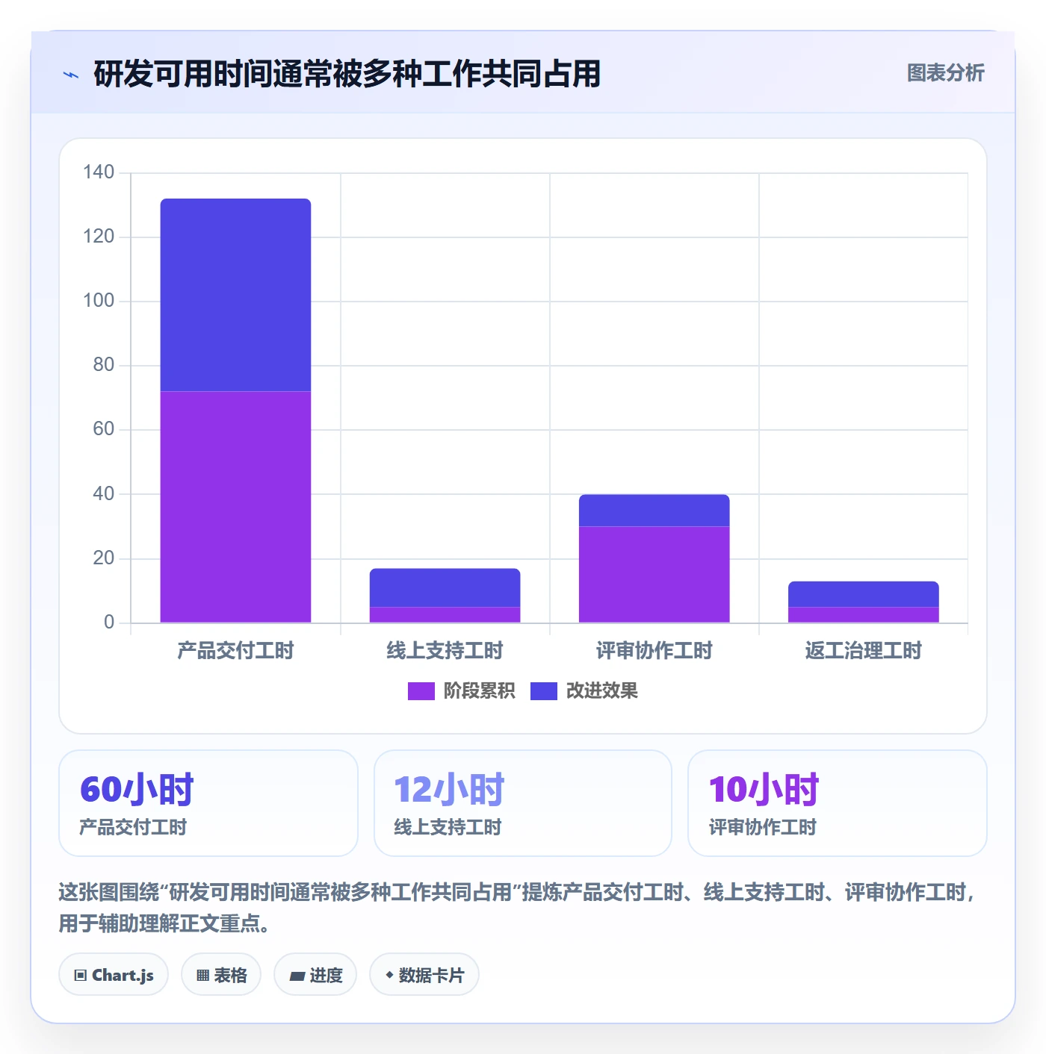Click the 产品交付工时 x-axis label
The height and width of the screenshot is (1054, 1046).
pos(235,651)
